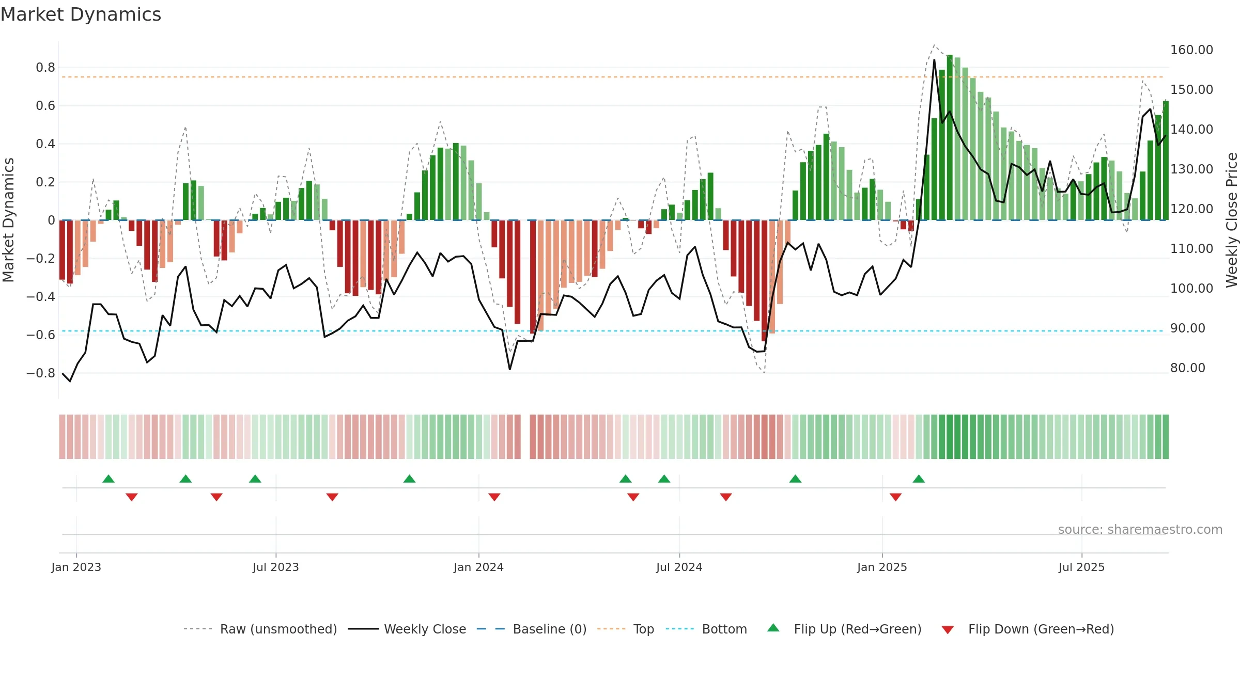Viewport: 1240px width, 697px height.
Task: Select the green flip-up marker just before Jul 2024
Action: coord(664,479)
